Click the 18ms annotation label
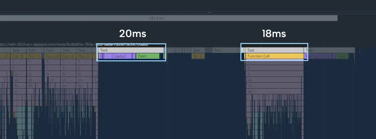This screenshot has height=139, width=376. tap(274, 33)
